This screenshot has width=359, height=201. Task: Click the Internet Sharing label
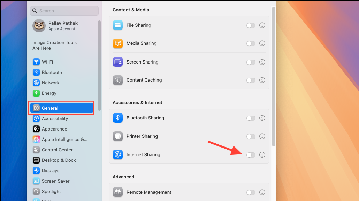coord(143,154)
